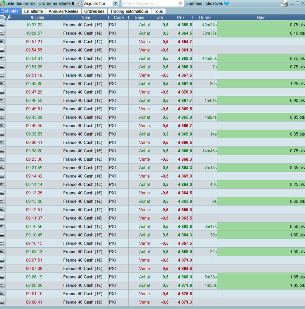The width and height of the screenshot is (305, 309).
Task: Open the column settings wrench icon
Action: [9, 17]
